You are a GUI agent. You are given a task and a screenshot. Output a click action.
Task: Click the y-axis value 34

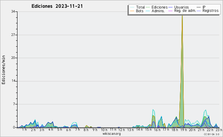[x=13, y=11]
